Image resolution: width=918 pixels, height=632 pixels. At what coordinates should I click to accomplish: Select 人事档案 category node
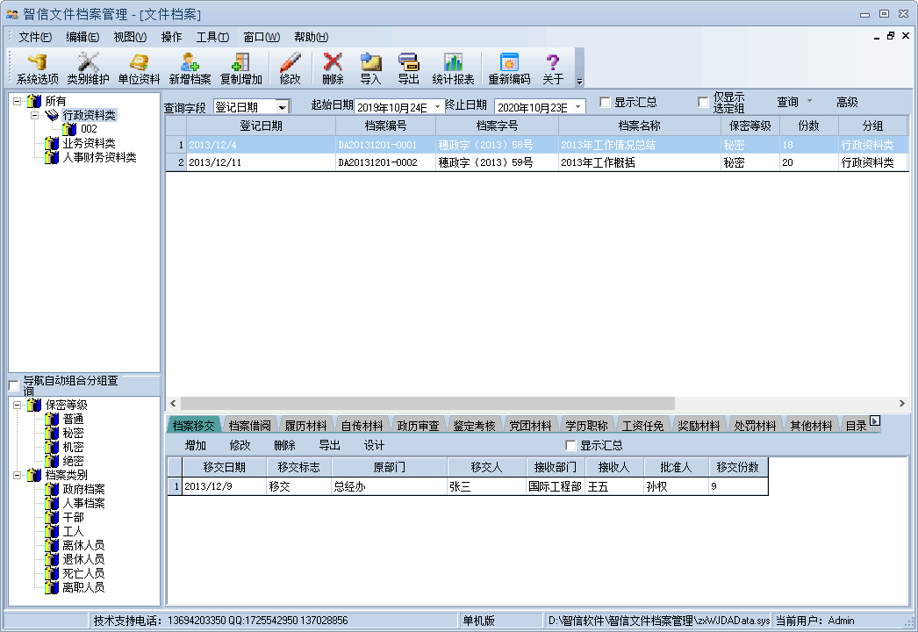tap(83, 503)
